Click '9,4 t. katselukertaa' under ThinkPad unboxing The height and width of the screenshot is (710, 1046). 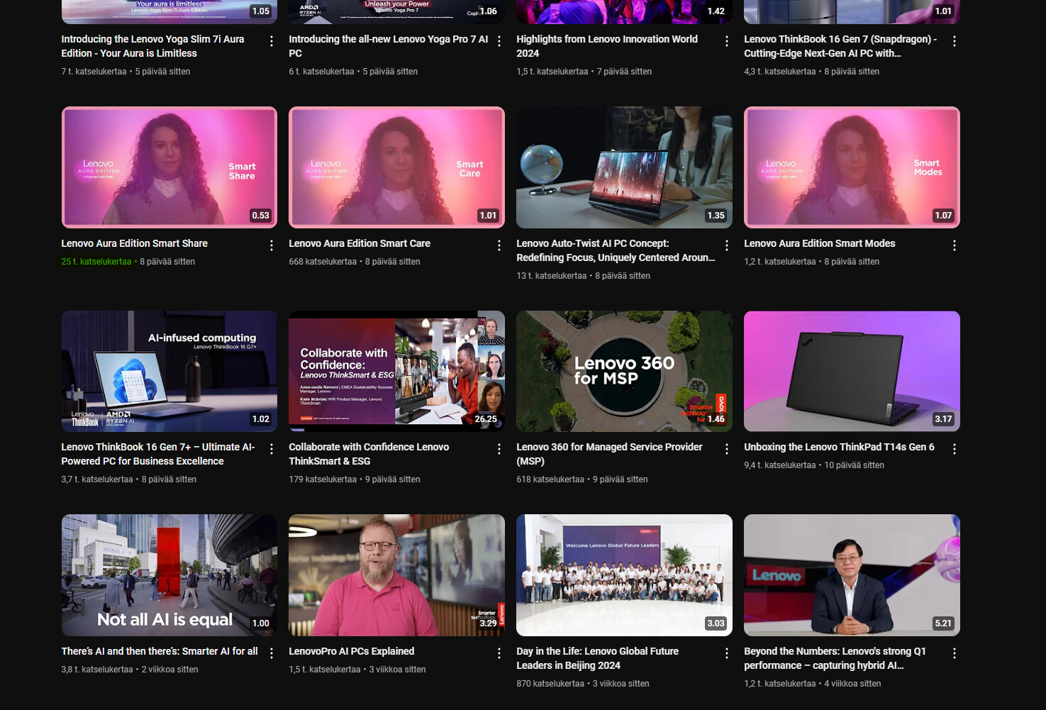[780, 465]
